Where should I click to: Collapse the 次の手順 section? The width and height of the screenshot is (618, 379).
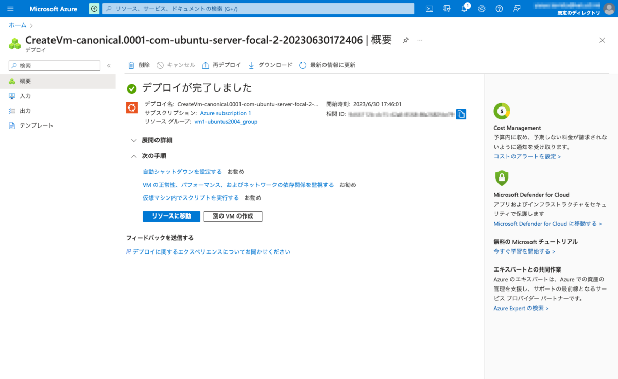pyautogui.click(x=149, y=156)
